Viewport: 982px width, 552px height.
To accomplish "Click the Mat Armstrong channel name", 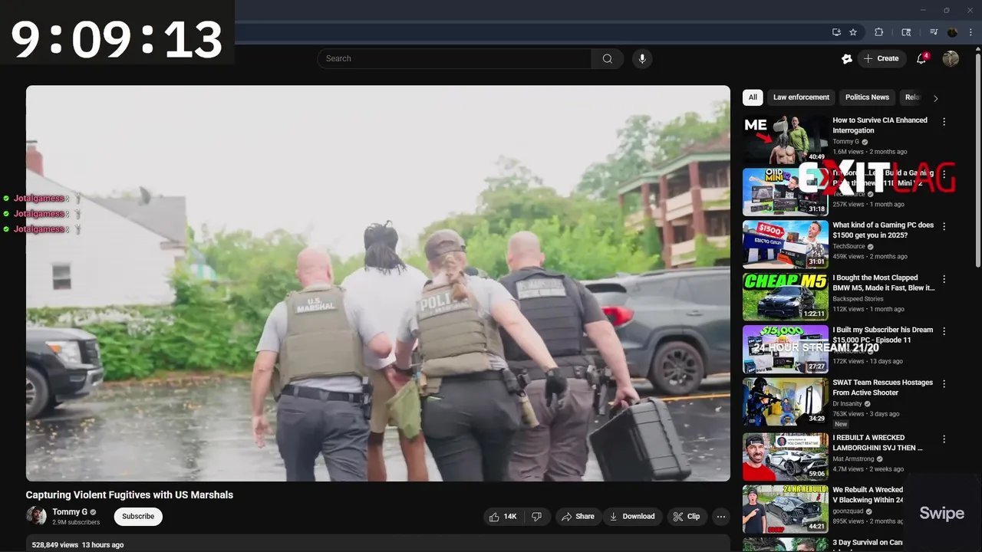I will tap(853, 459).
